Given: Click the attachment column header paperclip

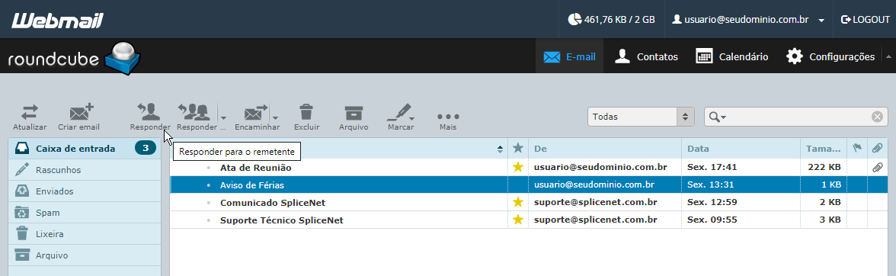Looking at the screenshot, I should click(x=877, y=149).
